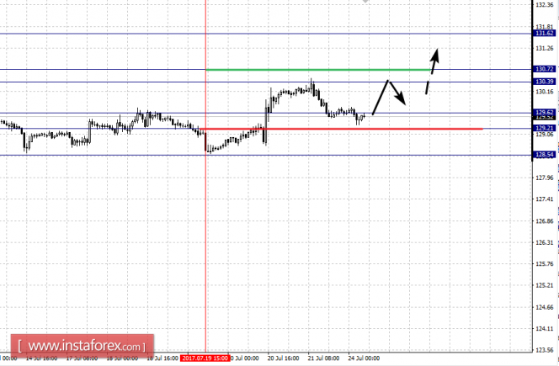Select the 128.54 highlighted price label
This screenshot has height=366, width=559.
tap(544, 154)
